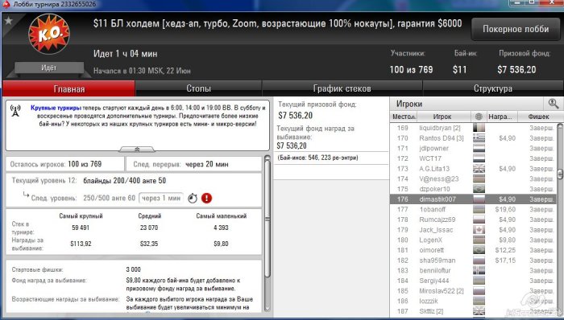Viewport: 564px width, 320px height.
Task: Click '100 из 769' under Участники
Action: (411, 70)
